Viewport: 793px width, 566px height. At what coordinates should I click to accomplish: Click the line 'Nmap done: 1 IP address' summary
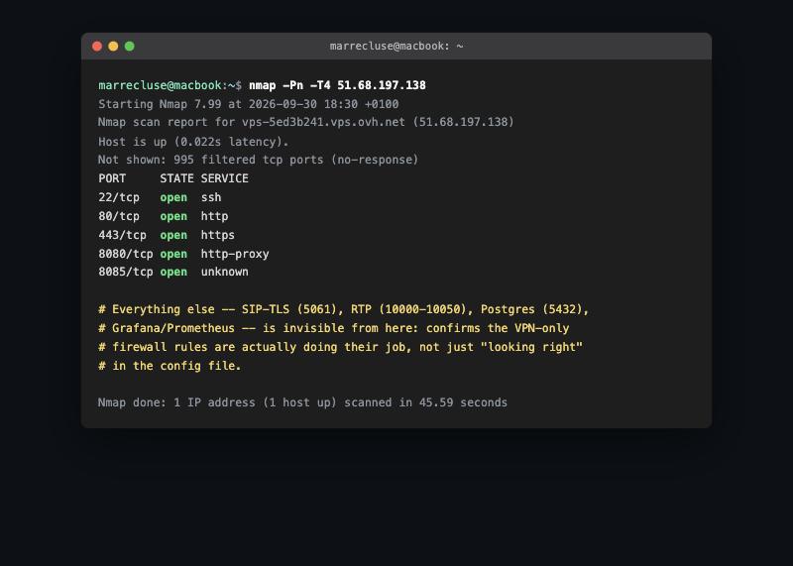(x=302, y=402)
